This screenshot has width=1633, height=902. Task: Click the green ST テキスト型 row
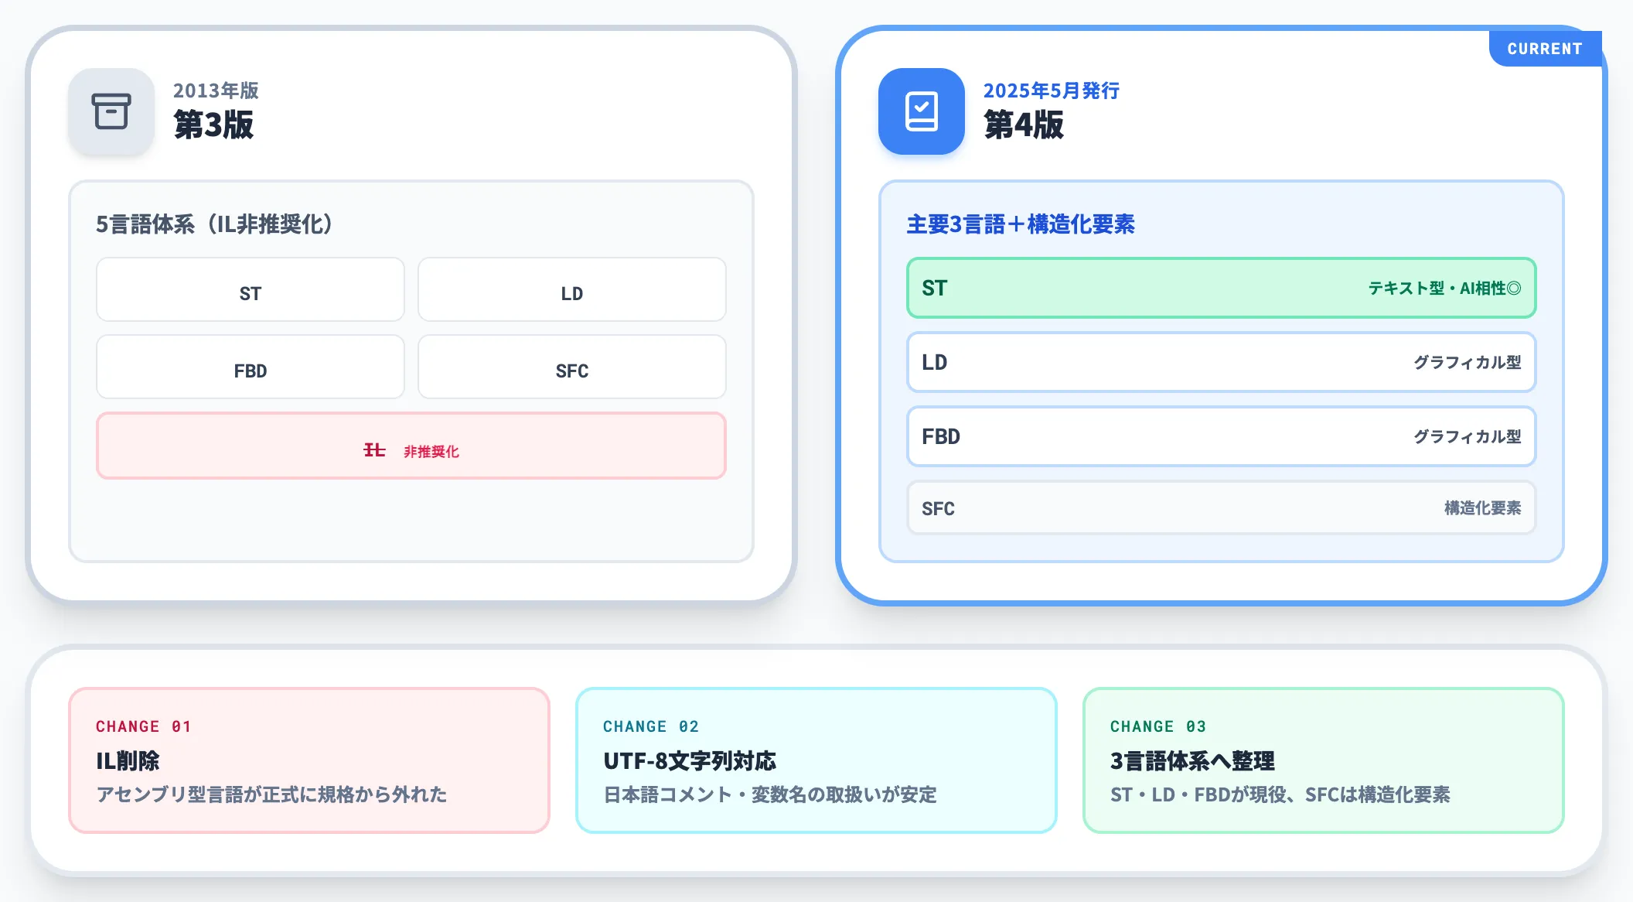click(x=1221, y=288)
